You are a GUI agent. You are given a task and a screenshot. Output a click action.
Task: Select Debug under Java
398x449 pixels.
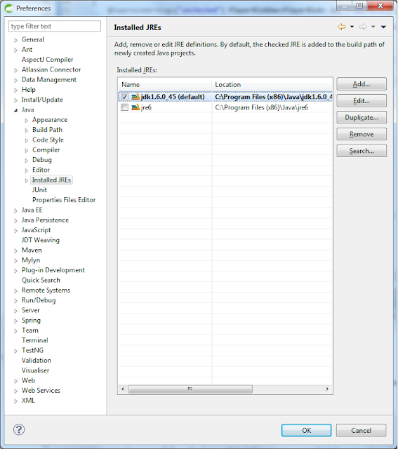point(42,160)
